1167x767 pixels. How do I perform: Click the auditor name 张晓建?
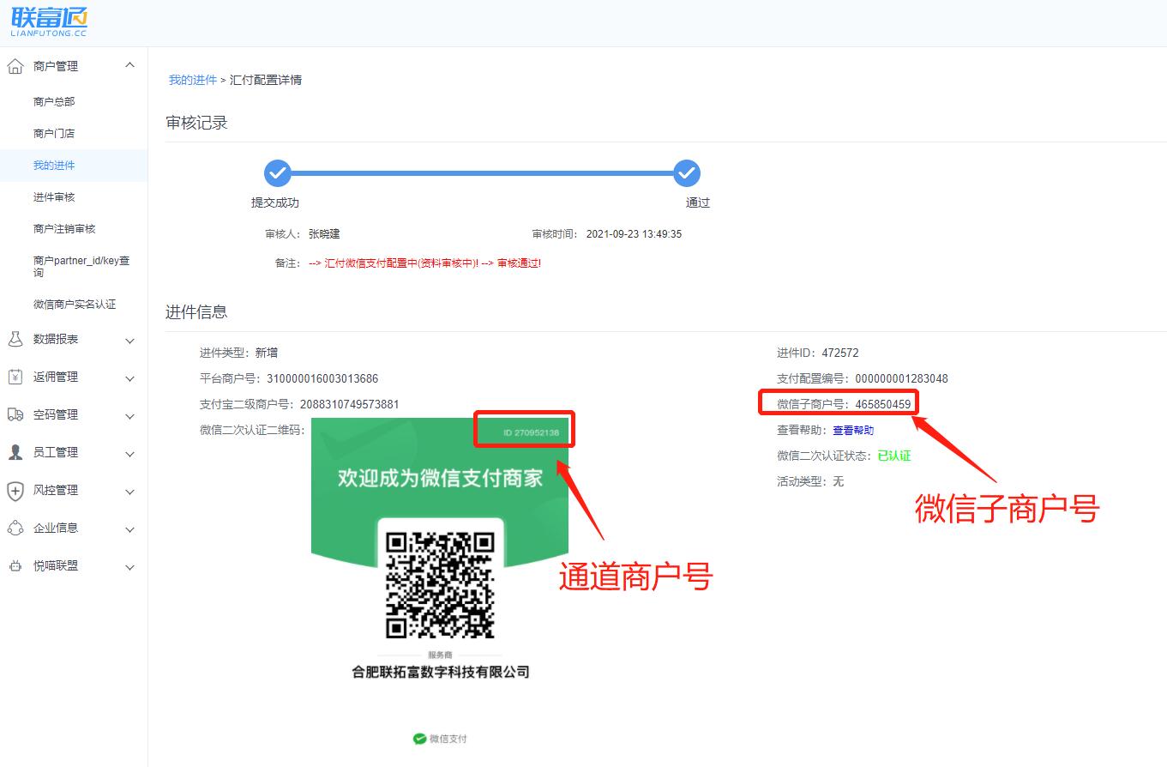324,233
